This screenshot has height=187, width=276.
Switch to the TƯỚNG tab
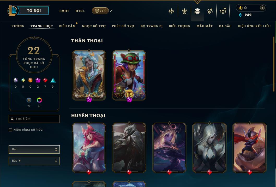(x=18, y=26)
